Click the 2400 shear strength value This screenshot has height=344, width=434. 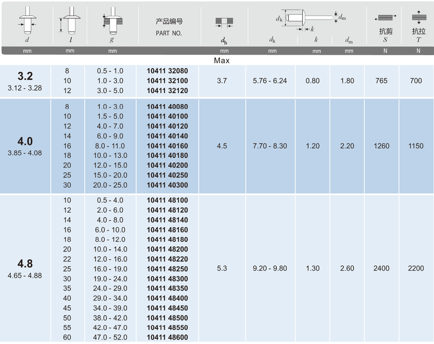click(x=381, y=268)
